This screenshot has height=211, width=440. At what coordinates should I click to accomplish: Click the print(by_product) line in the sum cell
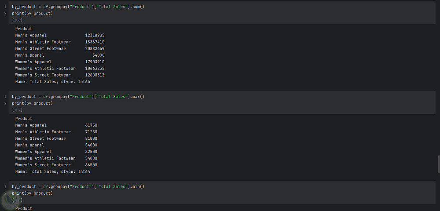[x=32, y=14]
